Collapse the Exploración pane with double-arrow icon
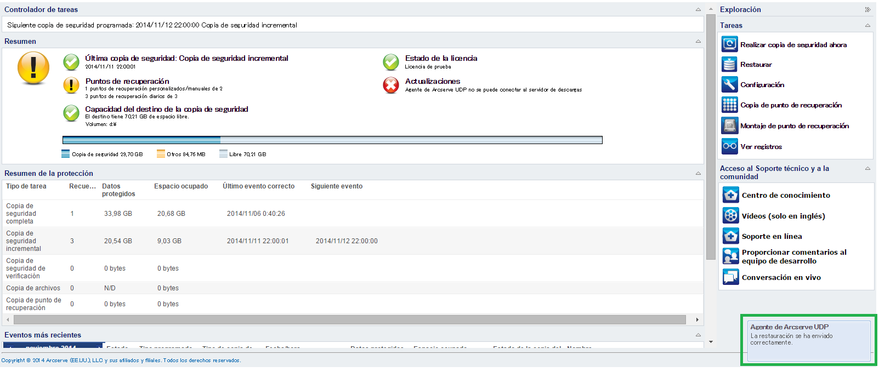Screen dimensions: 879x372 click(x=867, y=9)
